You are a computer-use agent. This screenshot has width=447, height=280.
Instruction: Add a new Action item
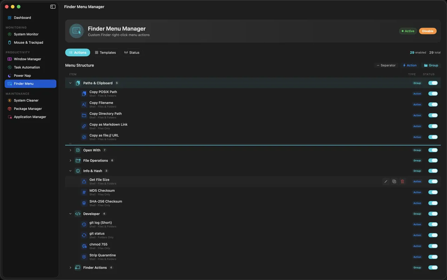pyautogui.click(x=410, y=65)
